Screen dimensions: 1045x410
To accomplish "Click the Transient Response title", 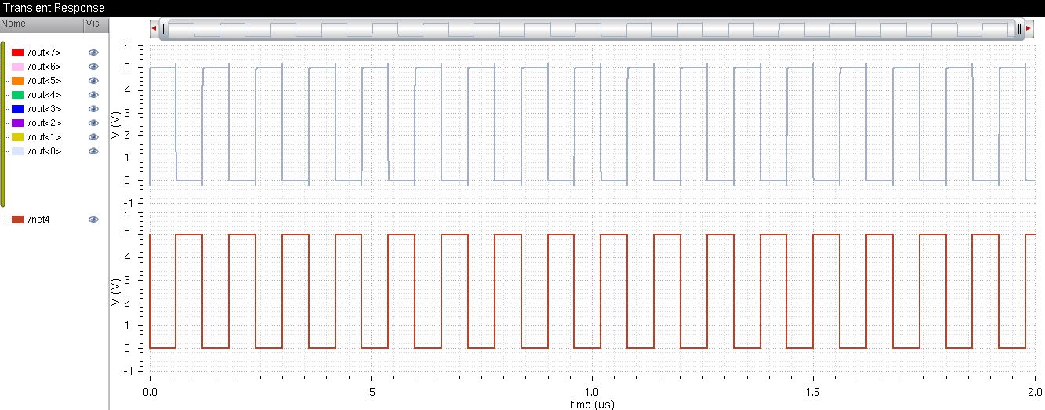I will [x=54, y=8].
